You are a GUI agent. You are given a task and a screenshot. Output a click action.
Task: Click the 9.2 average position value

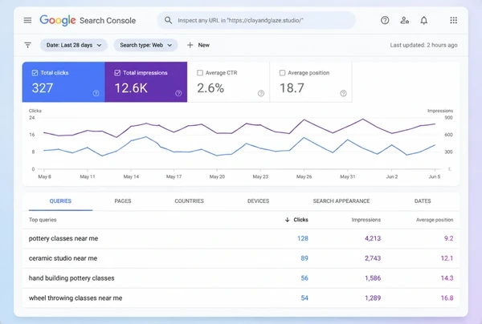[449, 238]
